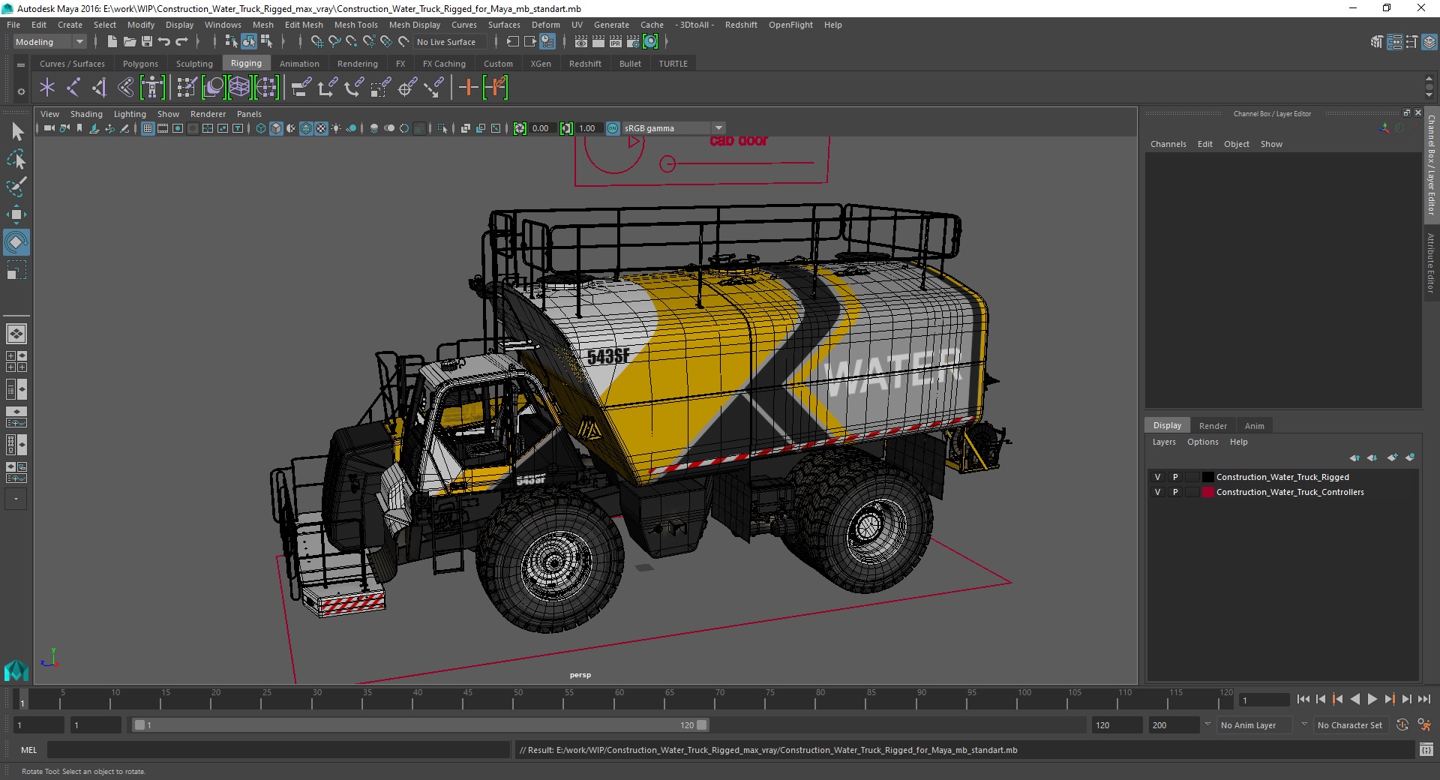Apply the Orient constraint shelf icon

tap(353, 88)
